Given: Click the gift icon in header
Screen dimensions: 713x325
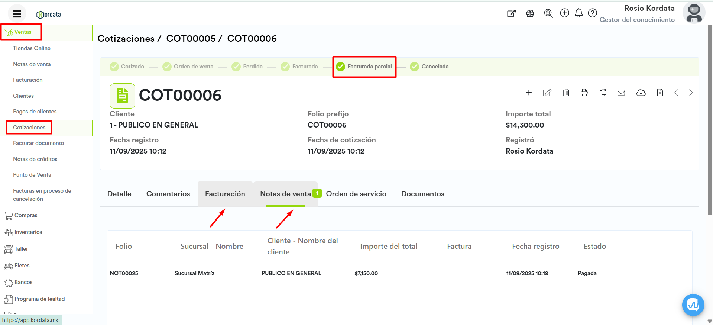Looking at the screenshot, I should 530,13.
